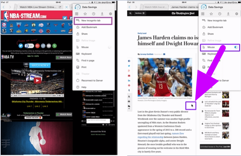Open Link 2 under the stream
The height and width of the screenshot is (156, 241).
coord(37,106)
